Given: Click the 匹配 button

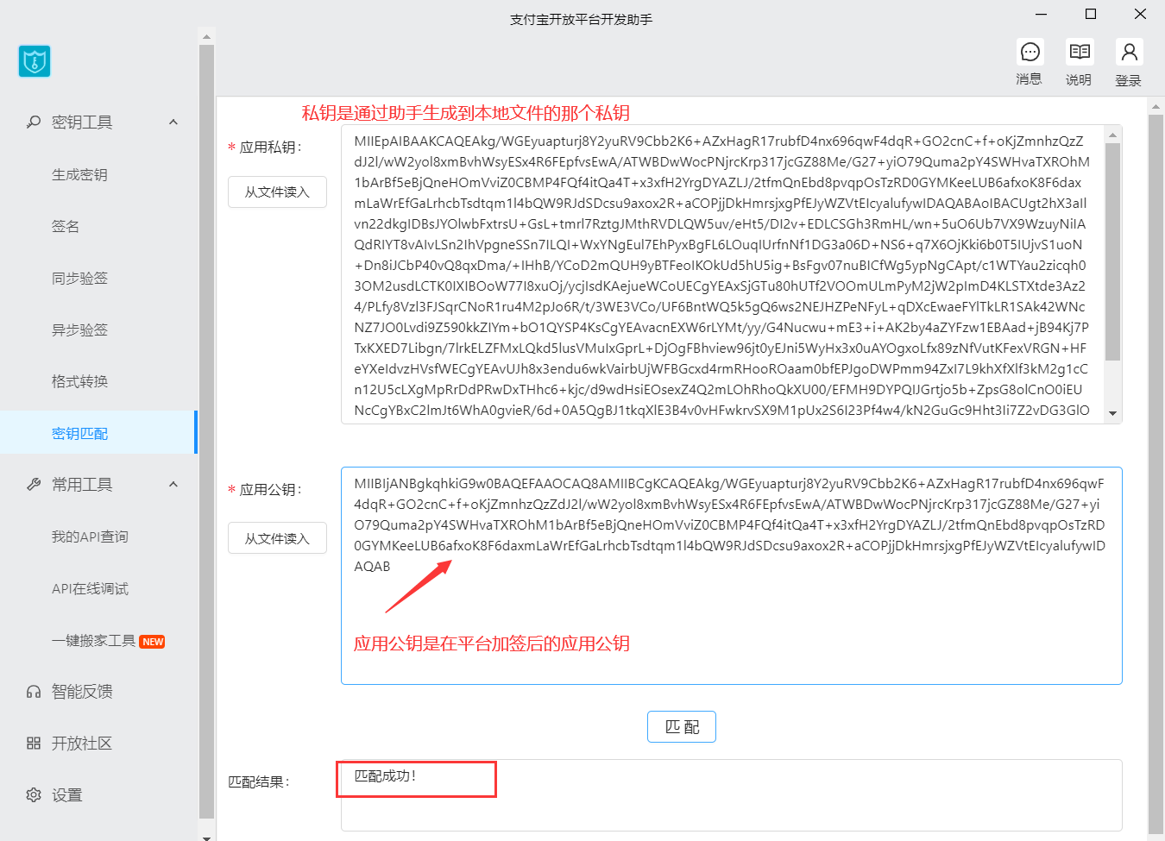Looking at the screenshot, I should click(x=682, y=726).
